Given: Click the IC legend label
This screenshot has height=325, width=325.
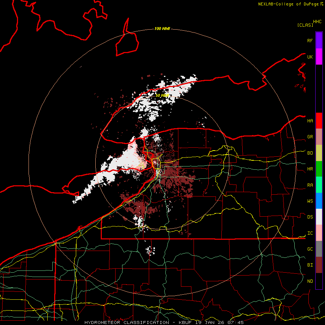Looking at the screenshot, I should (310, 233).
